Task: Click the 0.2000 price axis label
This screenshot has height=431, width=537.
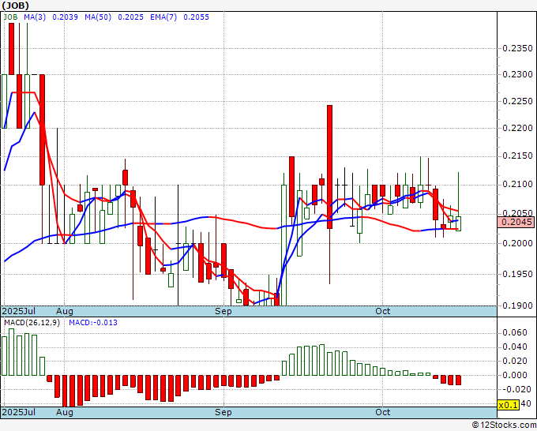Action: 517,243
